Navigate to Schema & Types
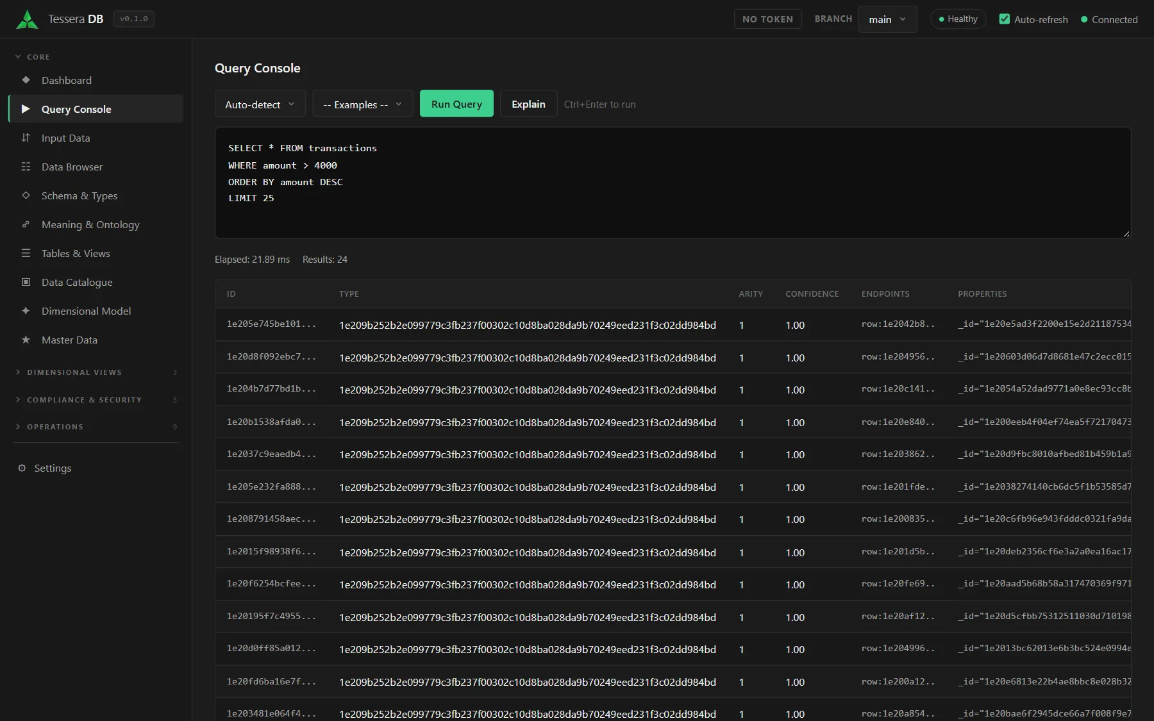Screen dimensions: 1154x721 [96, 195]
